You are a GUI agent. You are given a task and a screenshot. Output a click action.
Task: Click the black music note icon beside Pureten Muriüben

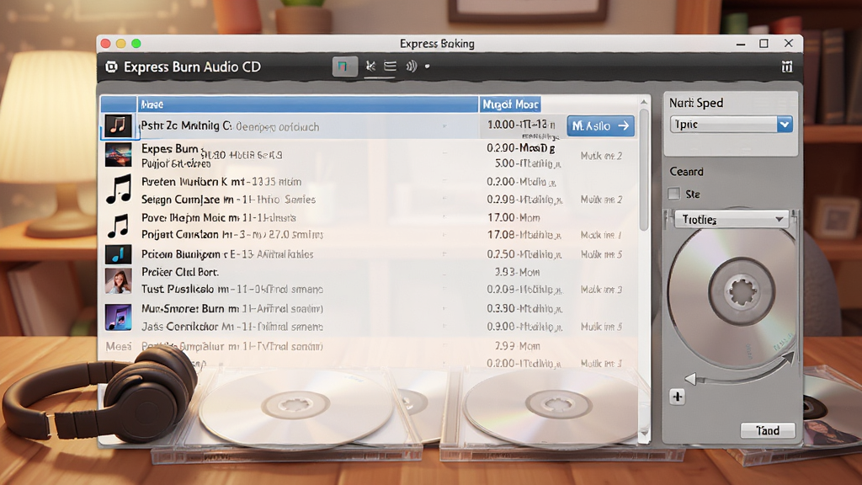[119, 189]
